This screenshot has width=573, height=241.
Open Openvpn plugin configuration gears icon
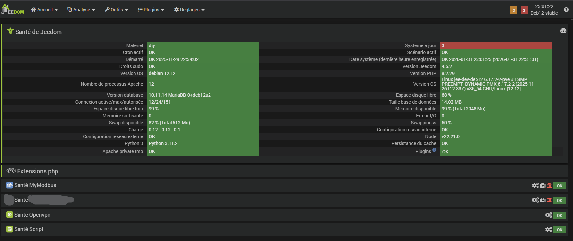click(549, 215)
